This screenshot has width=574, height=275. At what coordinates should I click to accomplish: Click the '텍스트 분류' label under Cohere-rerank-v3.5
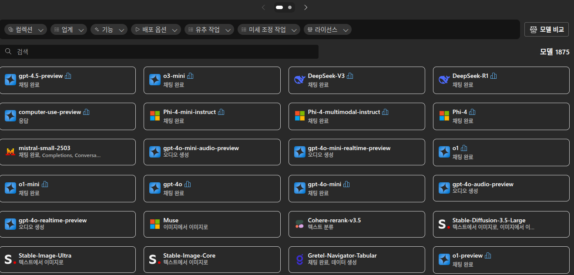pyautogui.click(x=321, y=227)
